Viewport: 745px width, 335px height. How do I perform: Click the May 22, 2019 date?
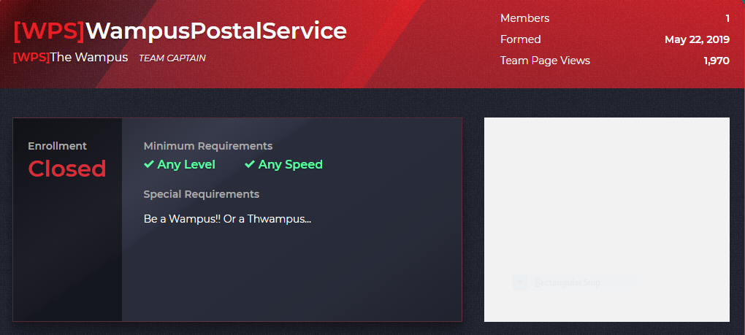[x=697, y=40]
